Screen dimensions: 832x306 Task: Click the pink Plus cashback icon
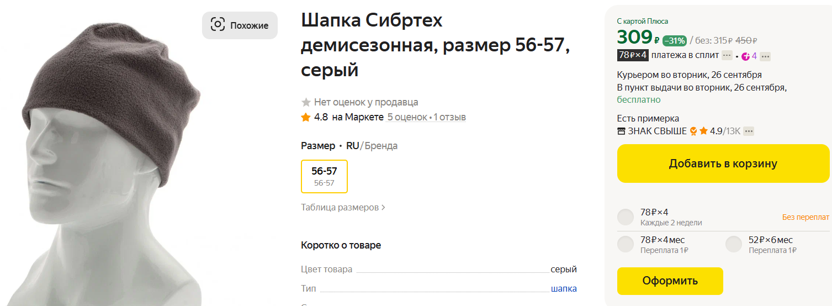745,56
